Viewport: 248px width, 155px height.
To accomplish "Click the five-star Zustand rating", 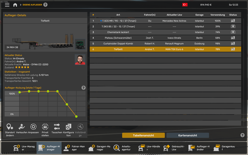I will click(22, 67).
